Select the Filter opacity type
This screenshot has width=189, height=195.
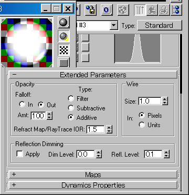pos(71,98)
